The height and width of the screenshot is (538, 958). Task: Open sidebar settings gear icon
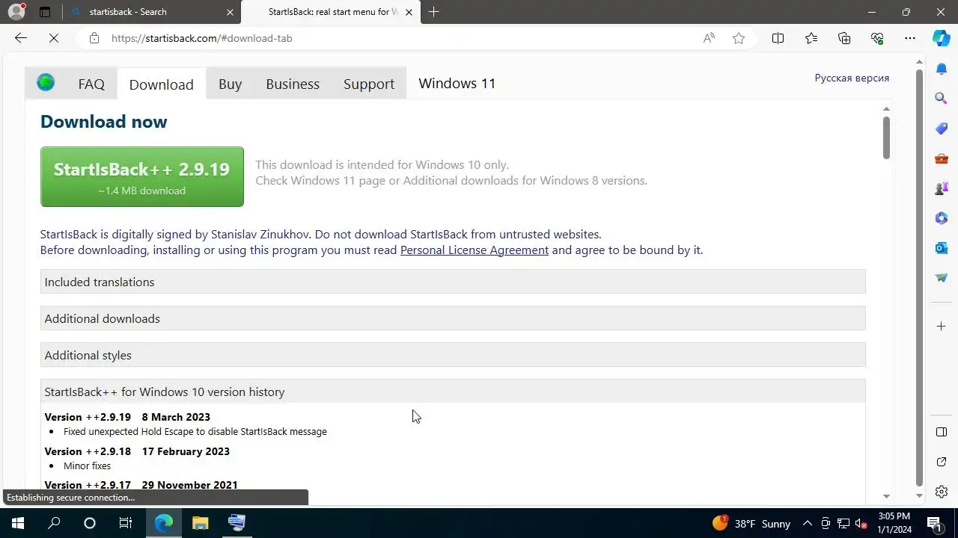click(x=942, y=492)
